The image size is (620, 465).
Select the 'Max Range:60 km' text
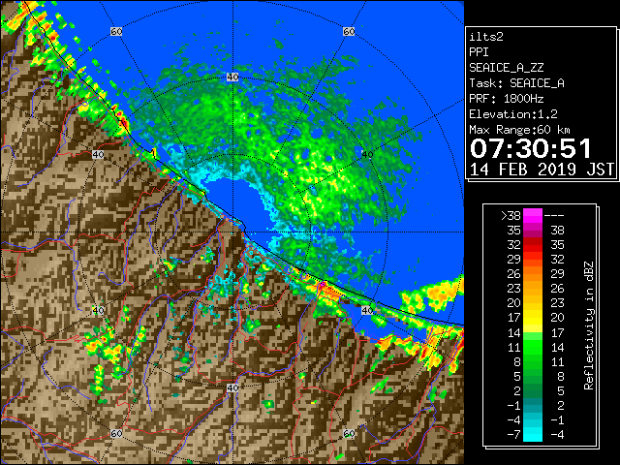(x=519, y=130)
